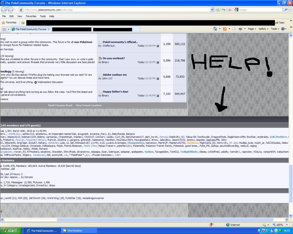Refresh the page with the green arrows
Viewport: 293px width, 234px height.
point(224,10)
